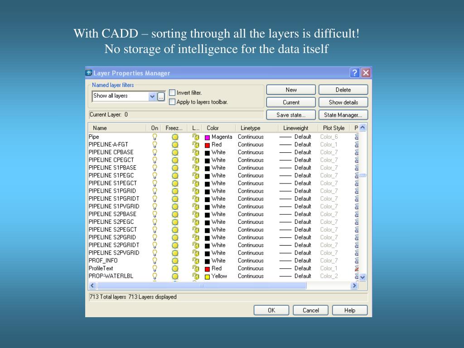
Task: Click Save state... button
Action: (291, 115)
